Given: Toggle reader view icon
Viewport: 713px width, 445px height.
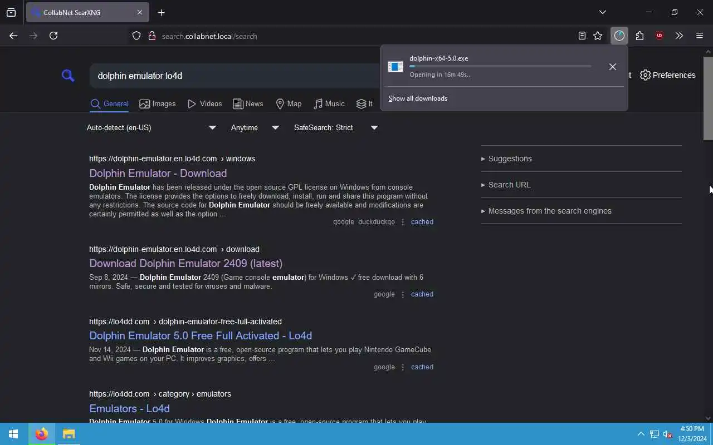Looking at the screenshot, I should 582,36.
